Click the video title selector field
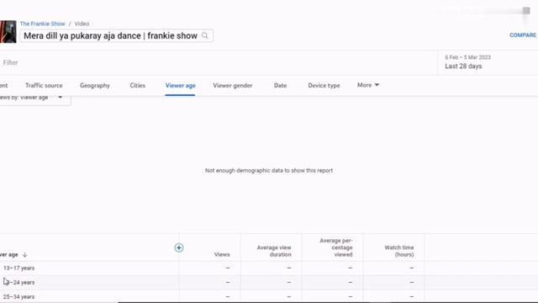 click(x=116, y=35)
